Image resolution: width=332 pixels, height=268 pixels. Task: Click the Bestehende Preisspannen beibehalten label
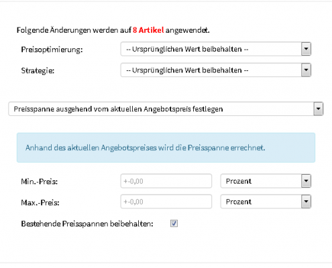pyautogui.click(x=87, y=224)
